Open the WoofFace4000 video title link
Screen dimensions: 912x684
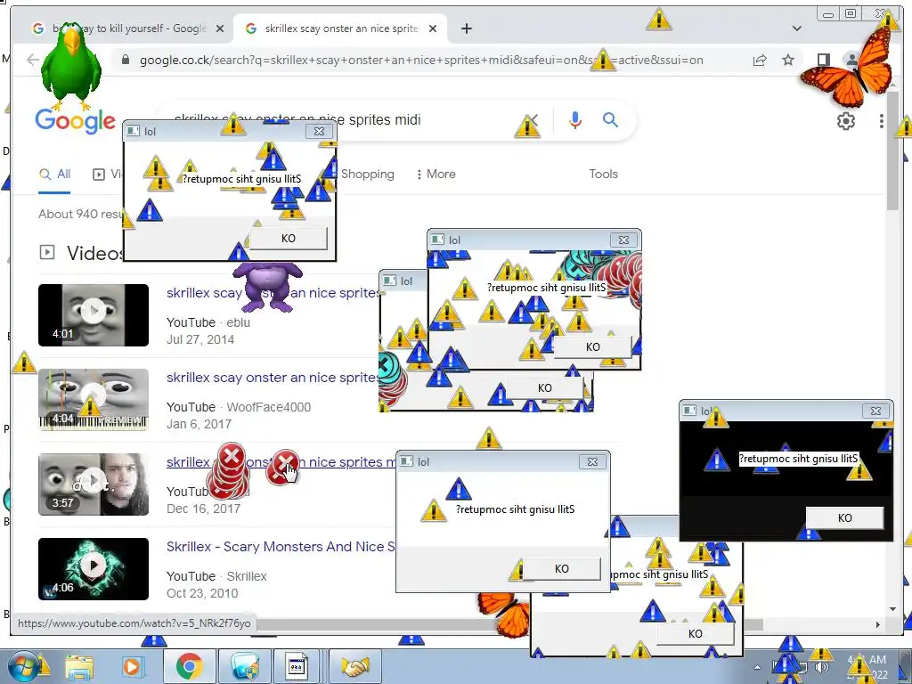click(x=272, y=378)
